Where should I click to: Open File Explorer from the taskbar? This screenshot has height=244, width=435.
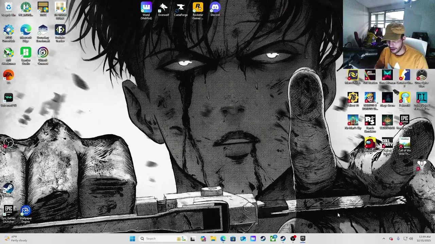(x=213, y=239)
